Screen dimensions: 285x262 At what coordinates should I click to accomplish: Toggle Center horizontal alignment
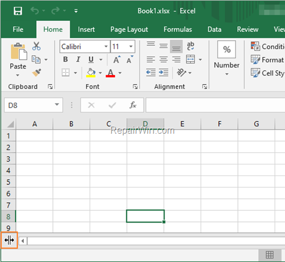163,59
